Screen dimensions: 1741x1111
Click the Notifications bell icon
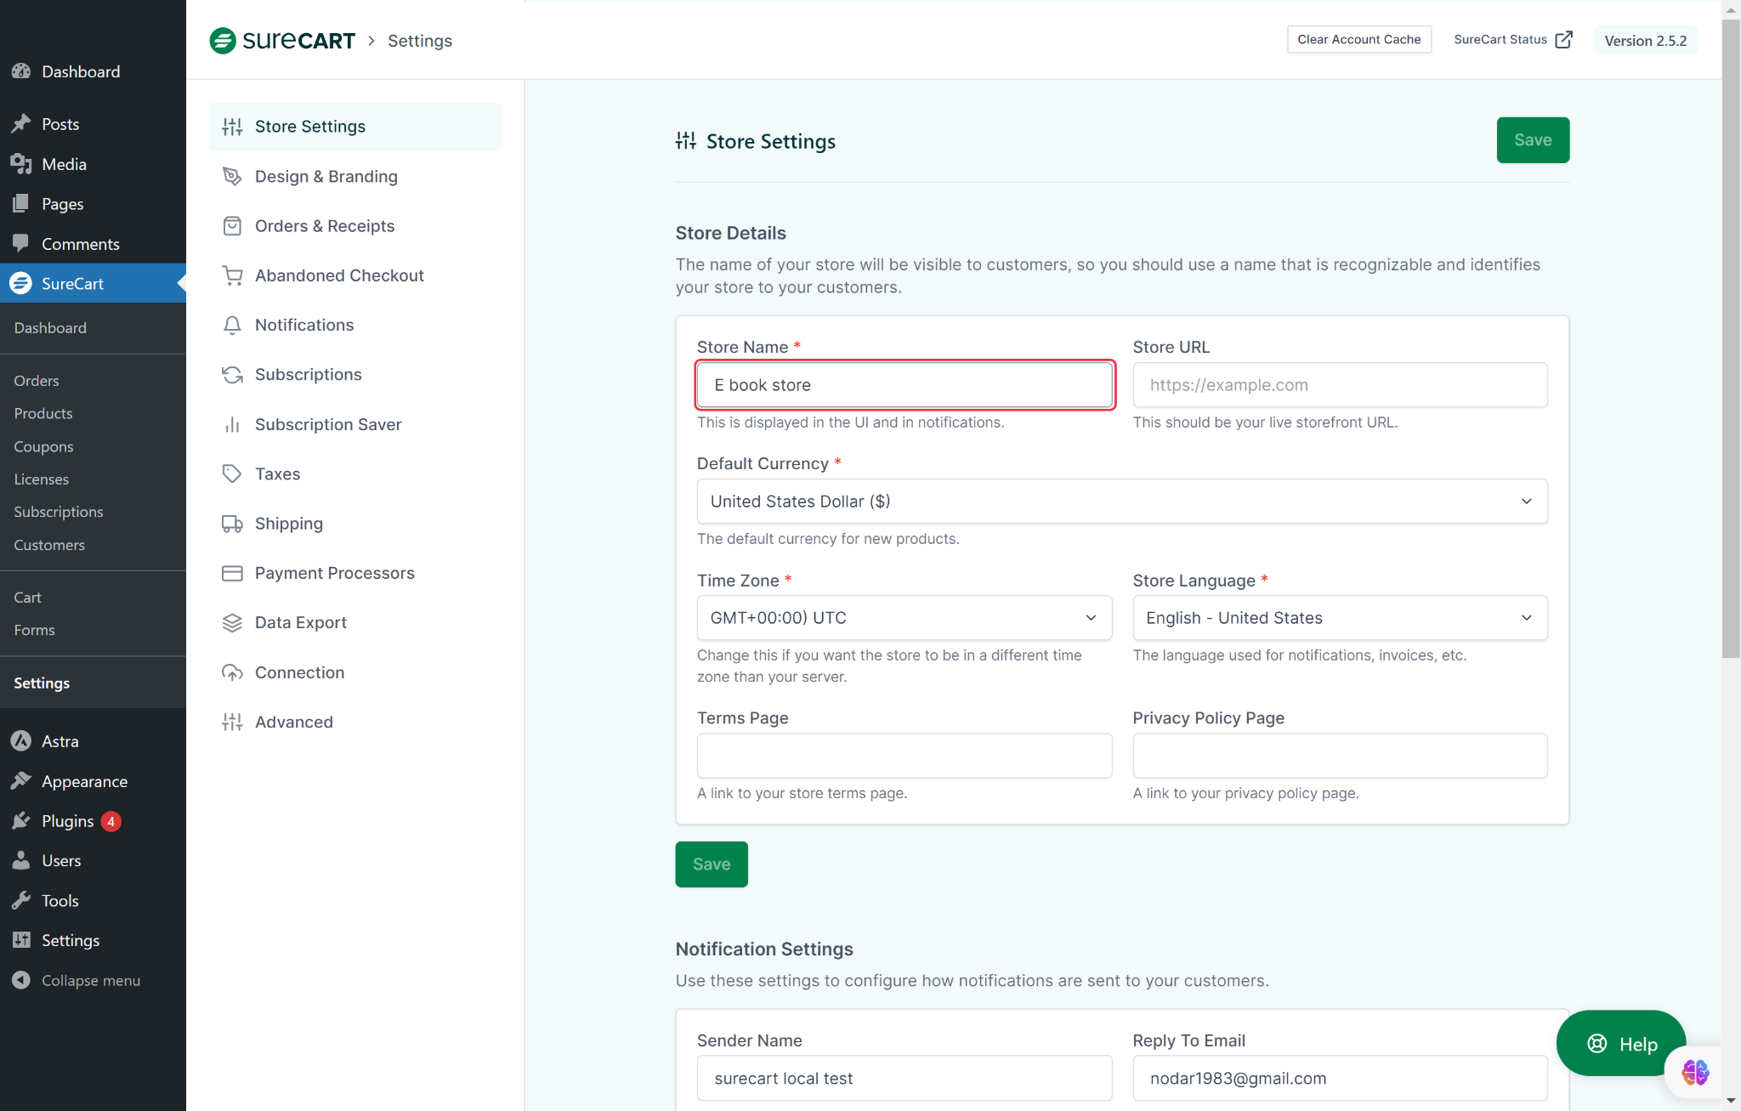pos(232,326)
